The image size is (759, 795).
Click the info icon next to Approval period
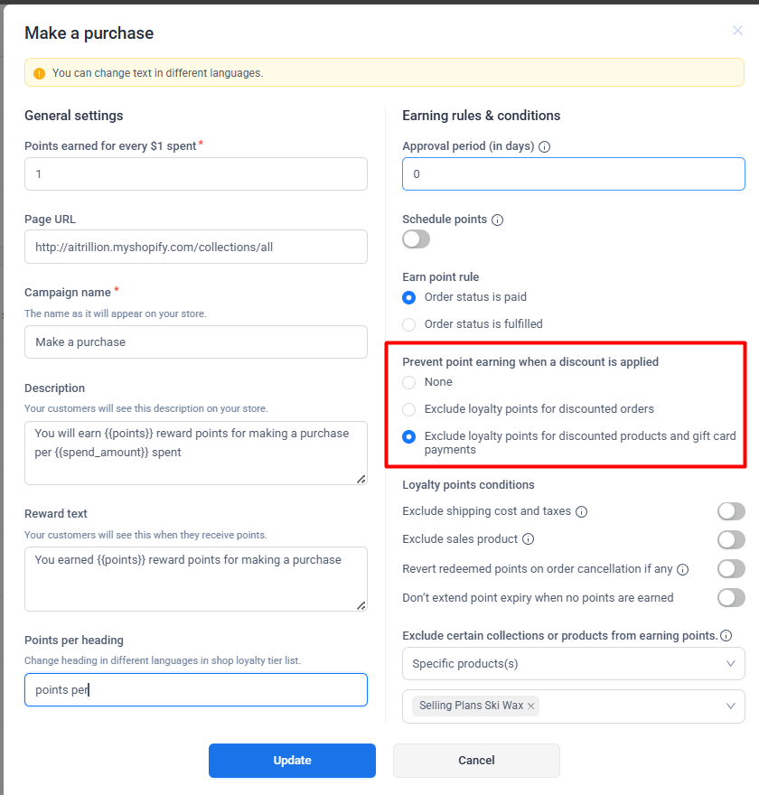click(x=545, y=147)
